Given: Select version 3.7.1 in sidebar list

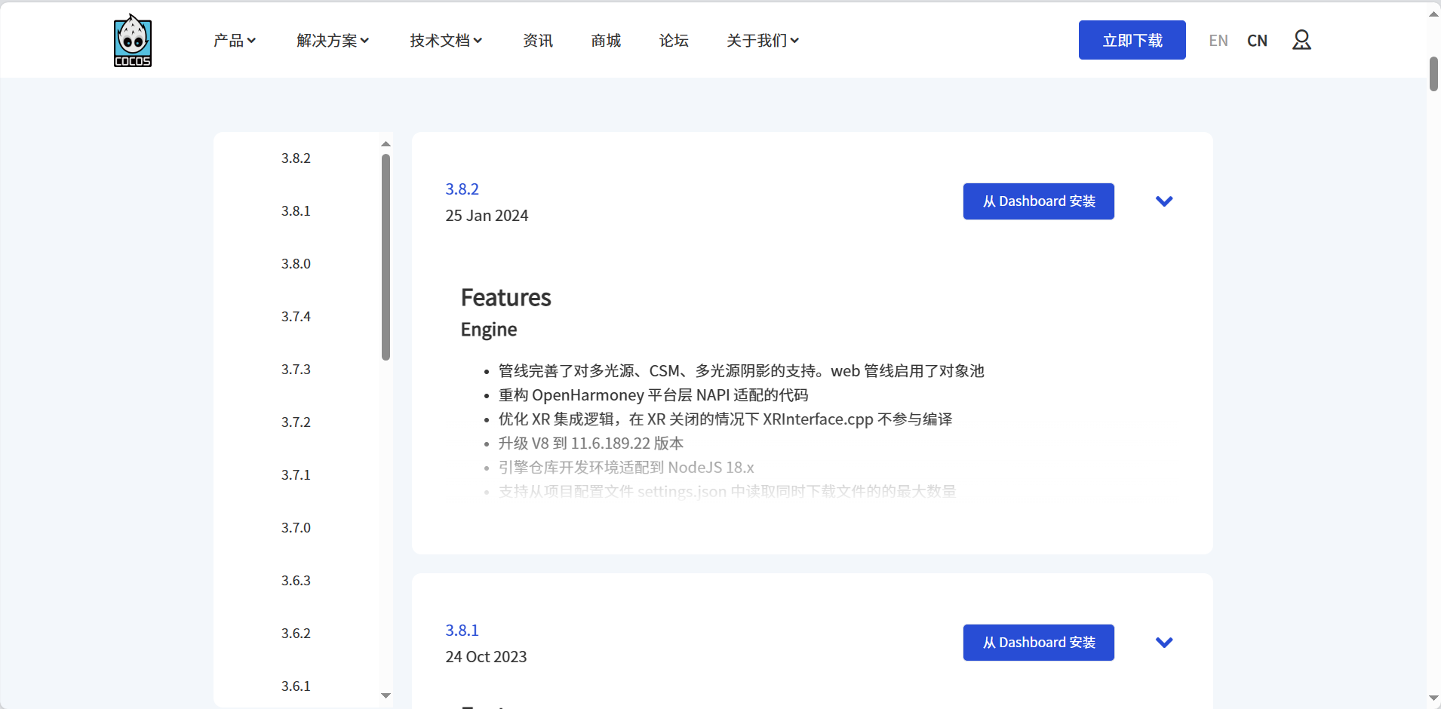Looking at the screenshot, I should (296, 475).
